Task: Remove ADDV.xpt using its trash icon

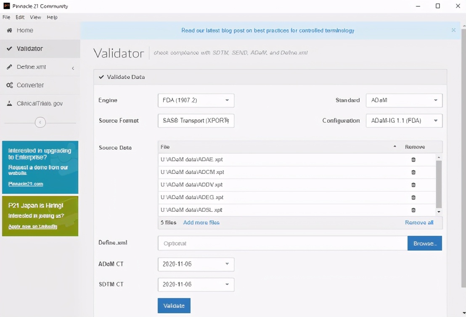Action: pos(413,185)
